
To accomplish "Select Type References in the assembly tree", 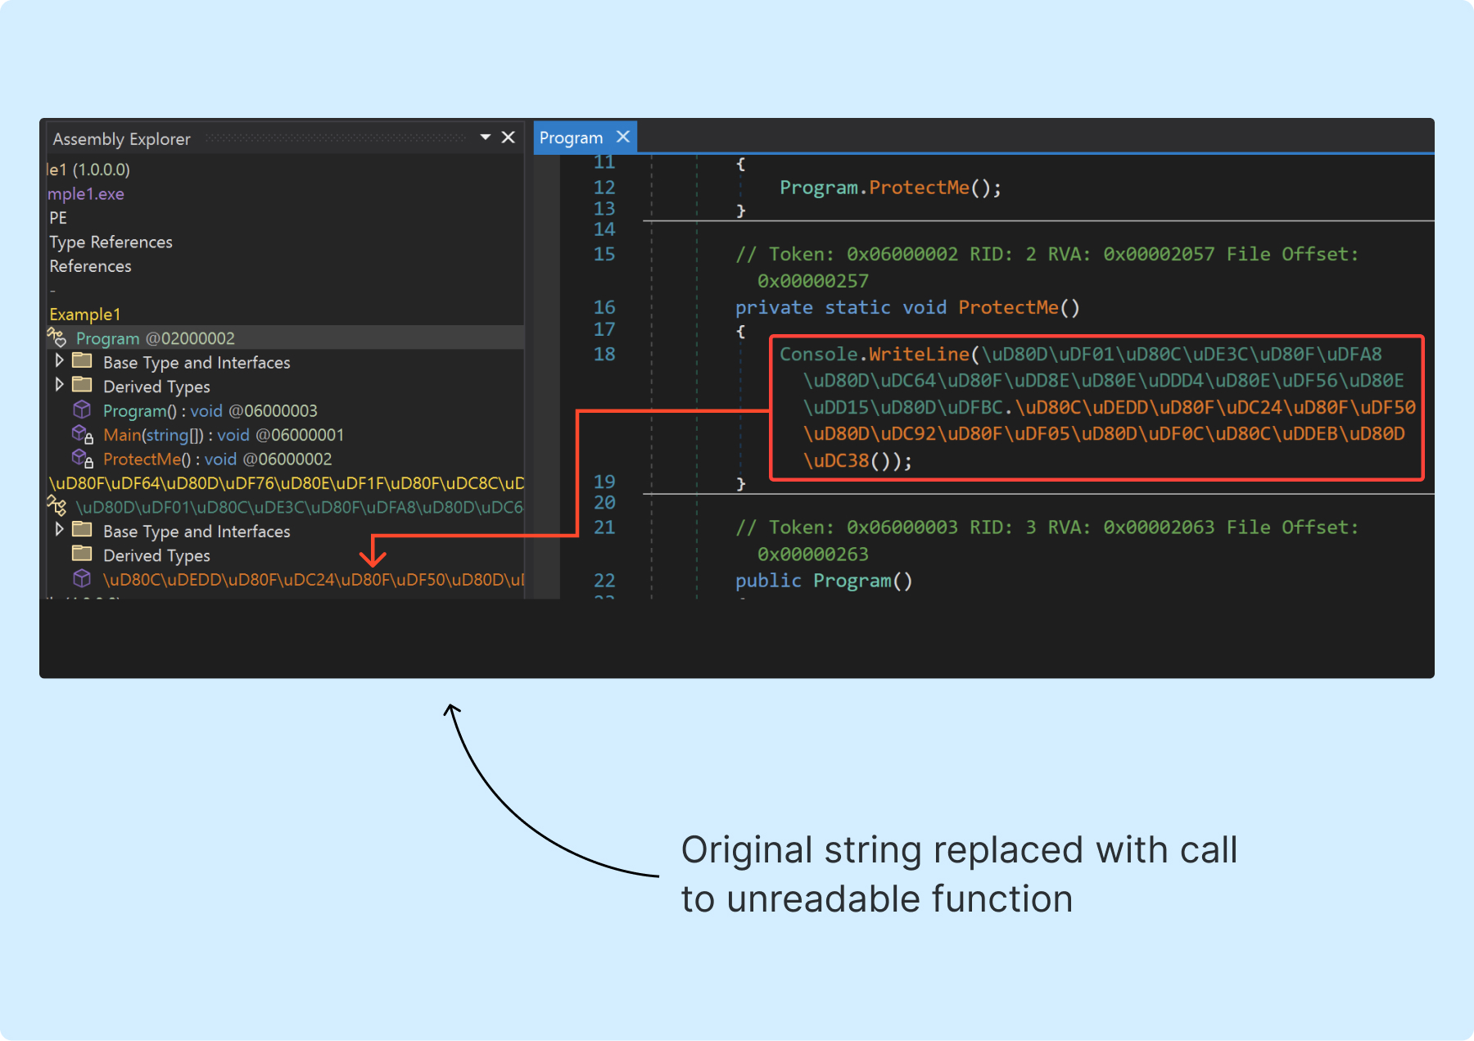I will (x=111, y=242).
